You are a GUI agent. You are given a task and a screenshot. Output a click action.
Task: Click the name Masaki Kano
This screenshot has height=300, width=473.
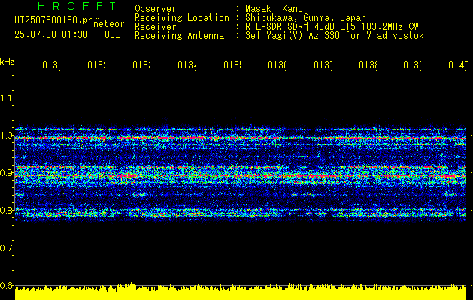pos(274,9)
